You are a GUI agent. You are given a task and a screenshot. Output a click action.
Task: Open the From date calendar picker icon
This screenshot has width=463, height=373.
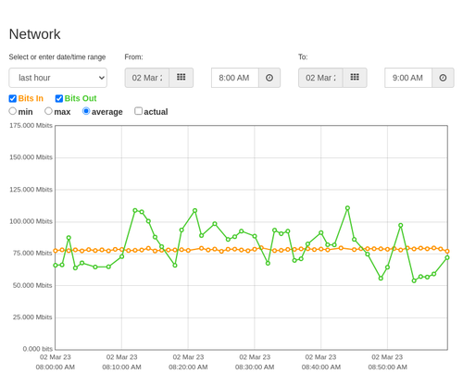pyautogui.click(x=181, y=78)
